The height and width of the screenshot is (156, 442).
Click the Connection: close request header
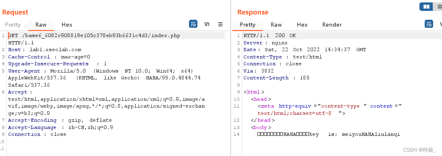(37, 134)
